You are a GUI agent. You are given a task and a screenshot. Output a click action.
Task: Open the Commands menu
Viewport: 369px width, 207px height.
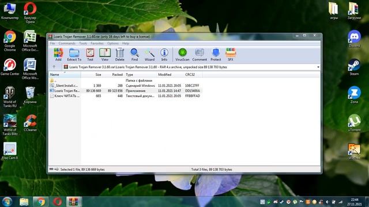point(67,44)
